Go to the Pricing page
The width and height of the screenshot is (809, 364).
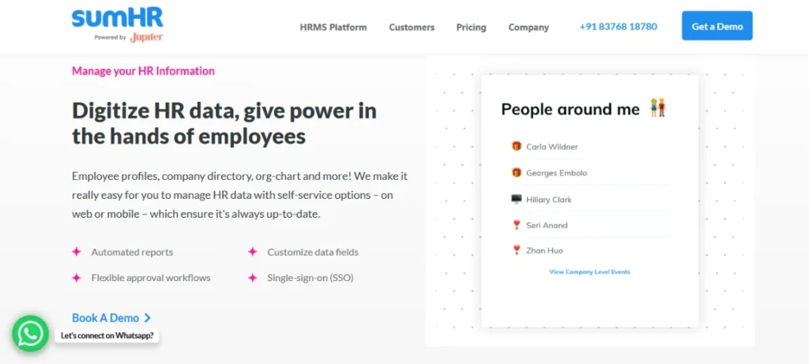pyautogui.click(x=471, y=27)
